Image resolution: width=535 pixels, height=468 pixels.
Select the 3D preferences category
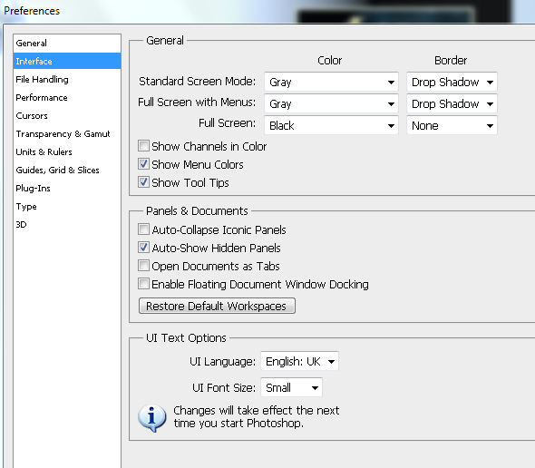click(67, 225)
